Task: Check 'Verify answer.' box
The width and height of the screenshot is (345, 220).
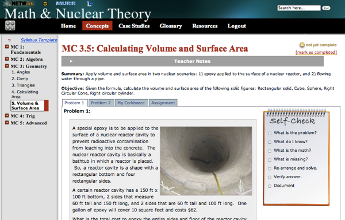Action: coord(270,177)
